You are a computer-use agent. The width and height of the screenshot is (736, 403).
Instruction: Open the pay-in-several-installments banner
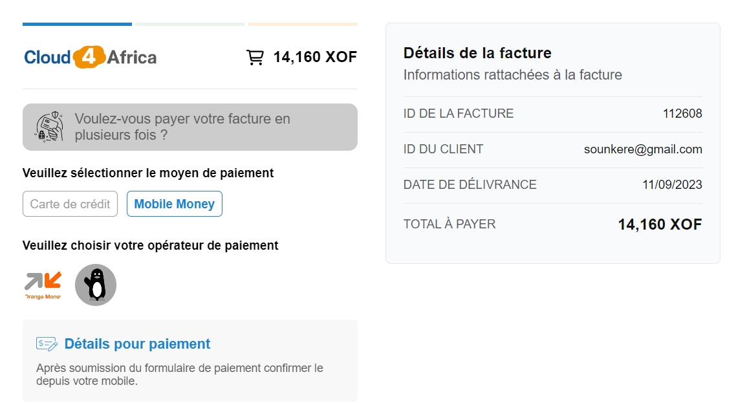[x=189, y=127]
